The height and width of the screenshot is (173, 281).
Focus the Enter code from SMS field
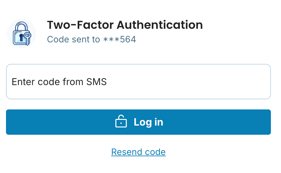[138, 82]
